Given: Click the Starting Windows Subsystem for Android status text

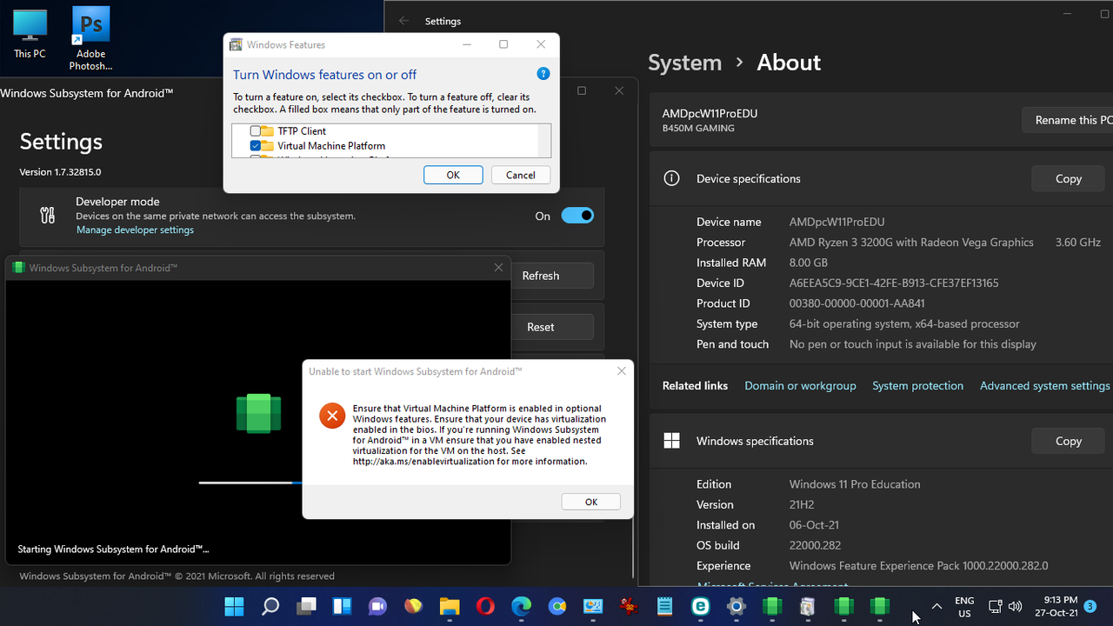Looking at the screenshot, I should pos(113,549).
